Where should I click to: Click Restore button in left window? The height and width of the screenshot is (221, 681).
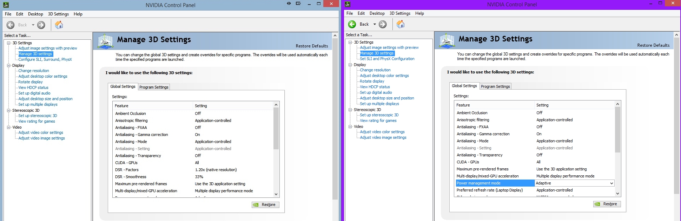[x=265, y=204]
